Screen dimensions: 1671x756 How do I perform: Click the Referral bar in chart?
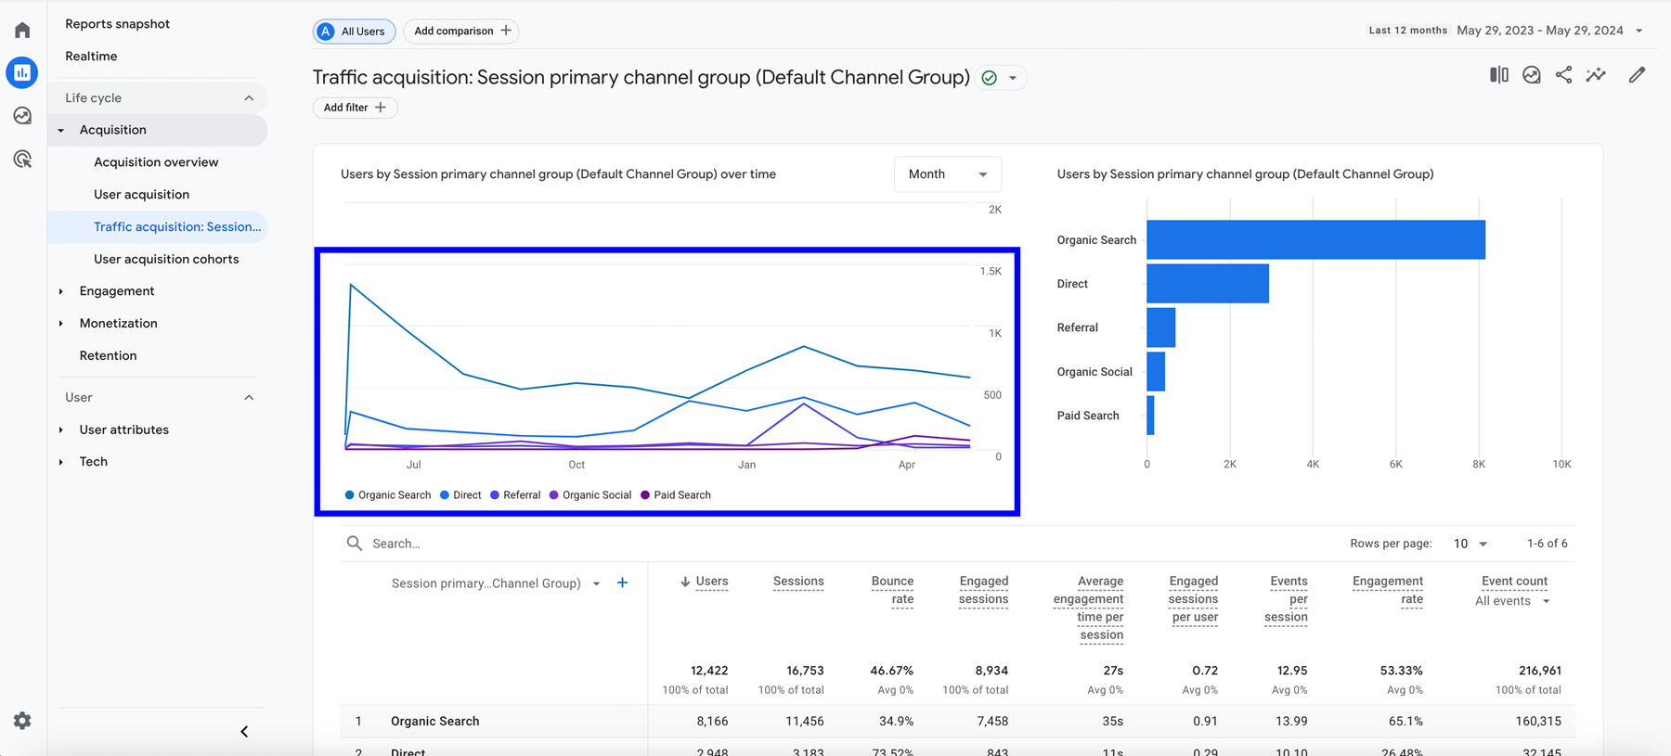click(x=1161, y=327)
